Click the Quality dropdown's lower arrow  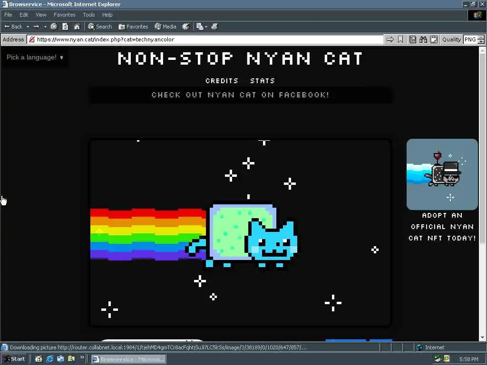[481, 42]
